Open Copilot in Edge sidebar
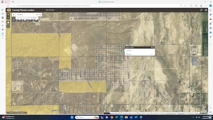This screenshot has height=120, width=213. tap(210, 6)
